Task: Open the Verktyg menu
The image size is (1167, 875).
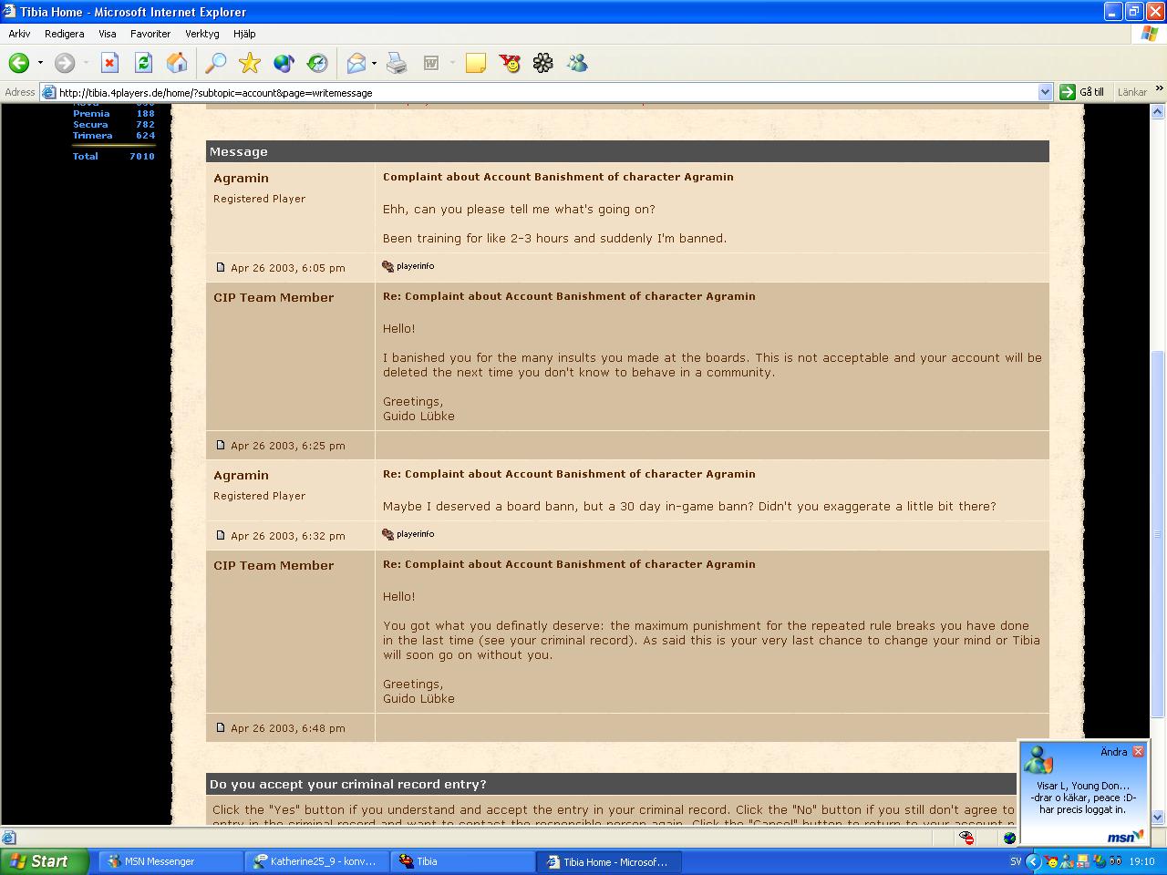Action: 201,34
